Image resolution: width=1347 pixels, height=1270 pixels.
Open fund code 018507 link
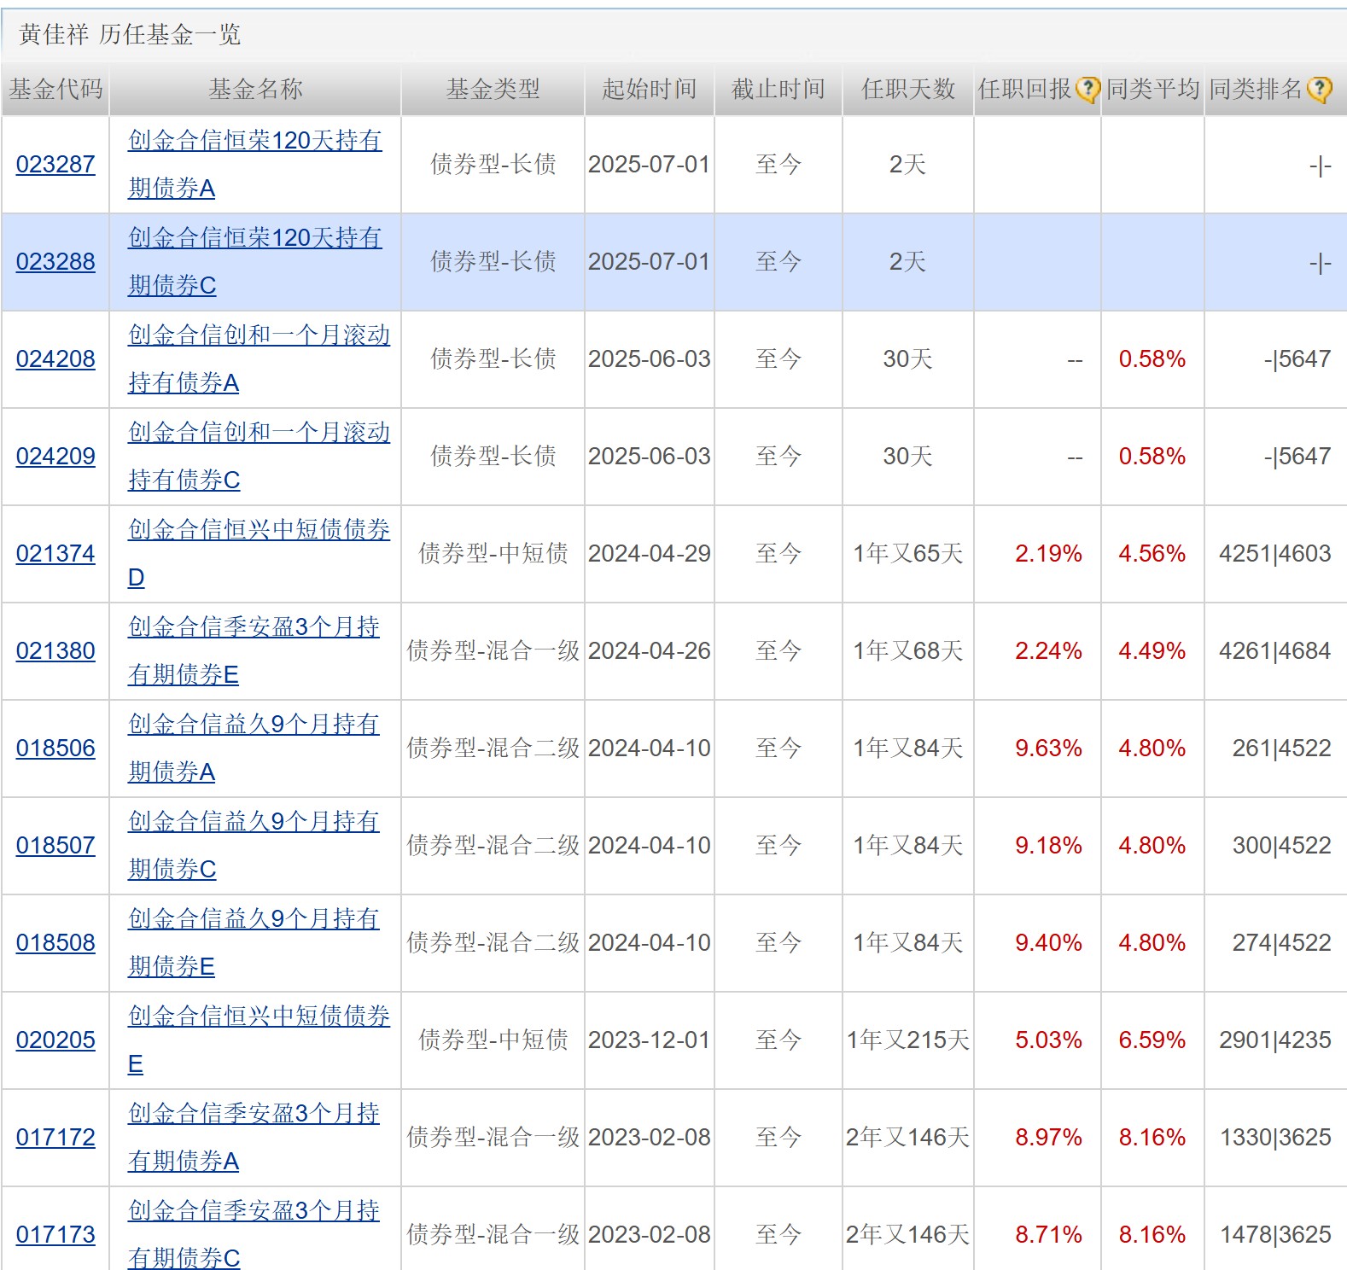(55, 845)
